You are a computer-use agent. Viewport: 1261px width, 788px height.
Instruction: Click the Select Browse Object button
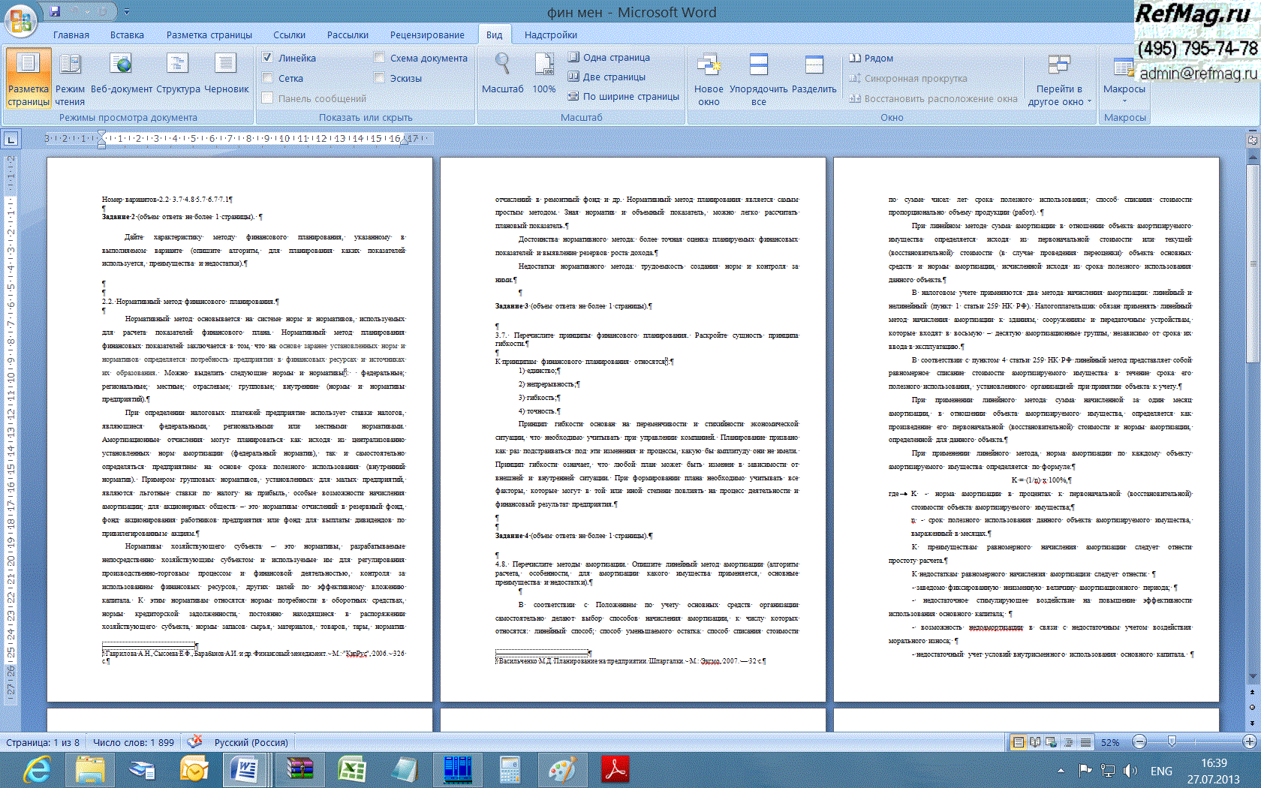pyautogui.click(x=1252, y=707)
